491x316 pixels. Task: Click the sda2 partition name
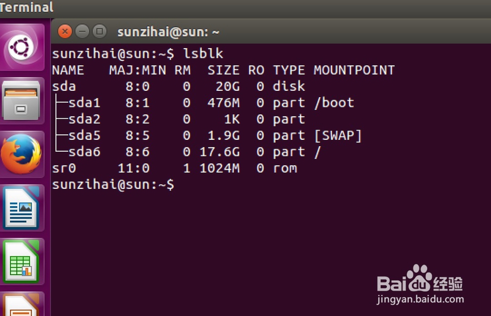click(84, 119)
